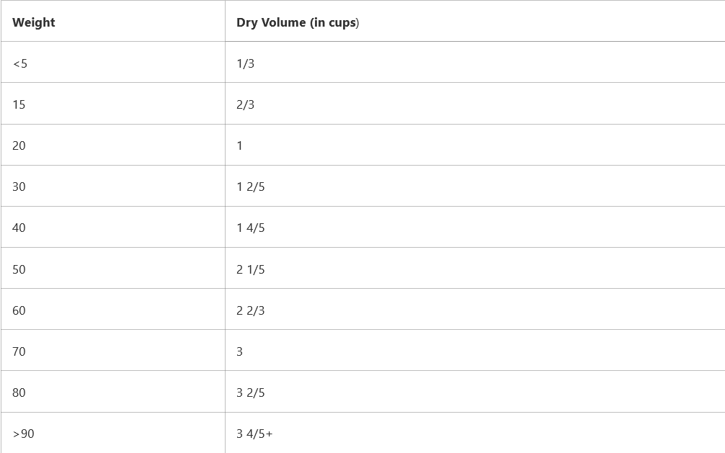This screenshot has height=453, width=725.
Task: Select the weight cell showing >90
Action: coord(23,434)
